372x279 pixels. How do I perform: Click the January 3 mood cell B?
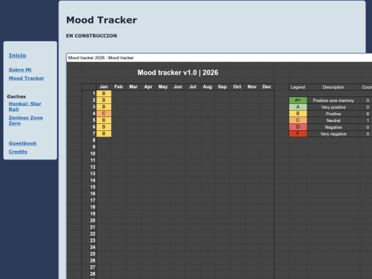tap(103, 107)
